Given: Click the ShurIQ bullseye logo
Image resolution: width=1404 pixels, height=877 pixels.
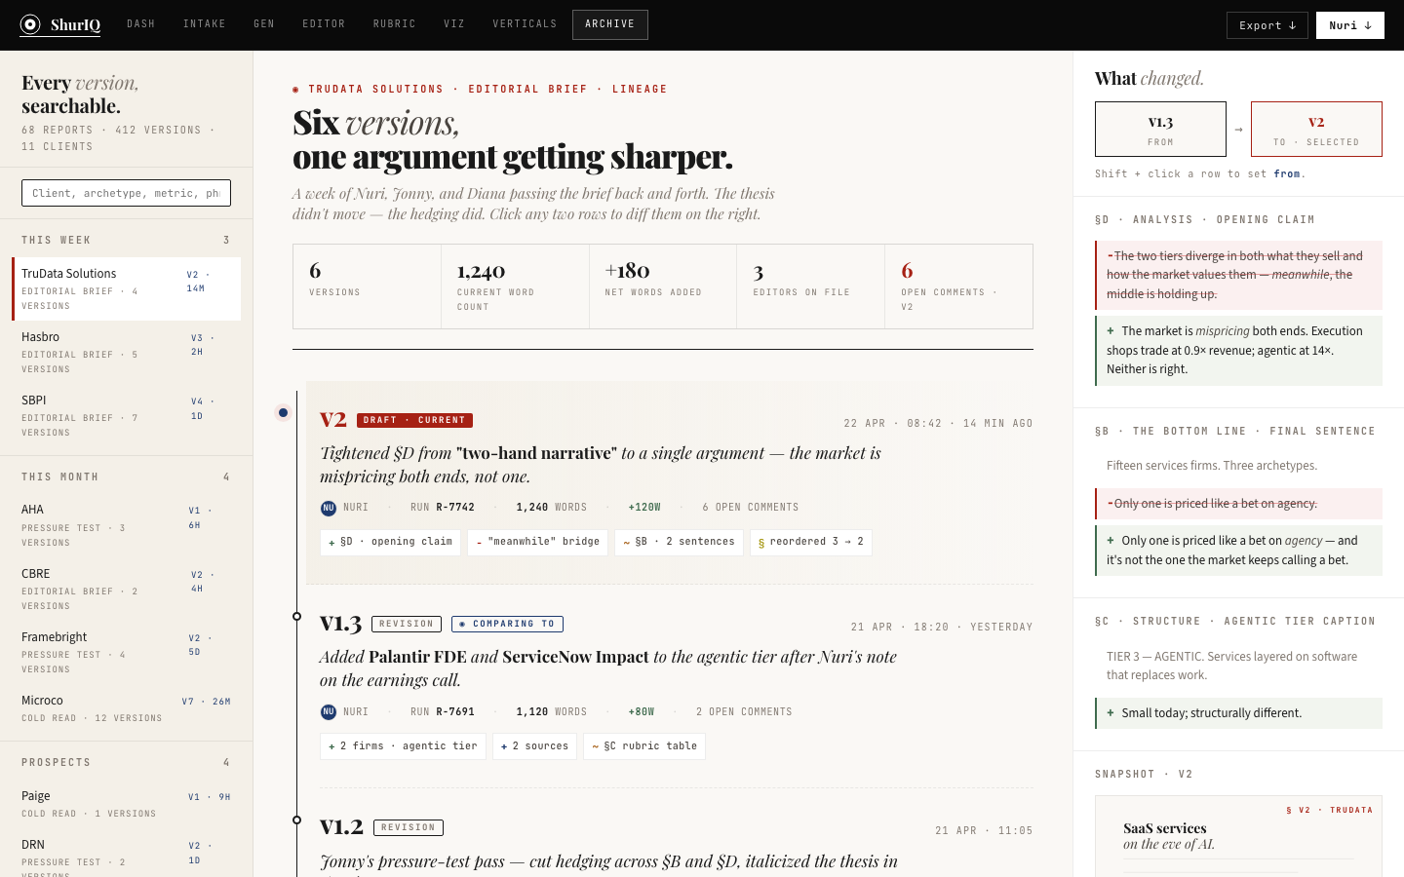Looking at the screenshot, I should click(x=28, y=24).
